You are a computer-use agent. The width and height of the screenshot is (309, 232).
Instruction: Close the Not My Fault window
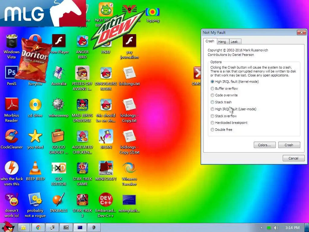301,32
